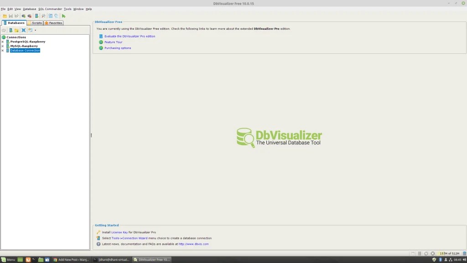467x263 pixels.
Task: Click the Tools->Connection Wizard link
Action: [129, 238]
